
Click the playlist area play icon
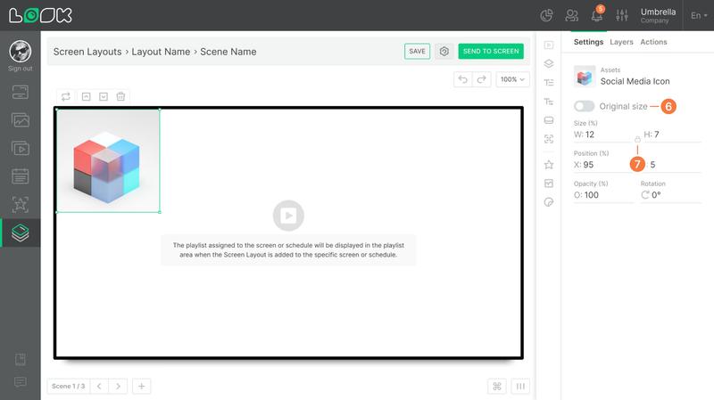[x=288, y=216]
